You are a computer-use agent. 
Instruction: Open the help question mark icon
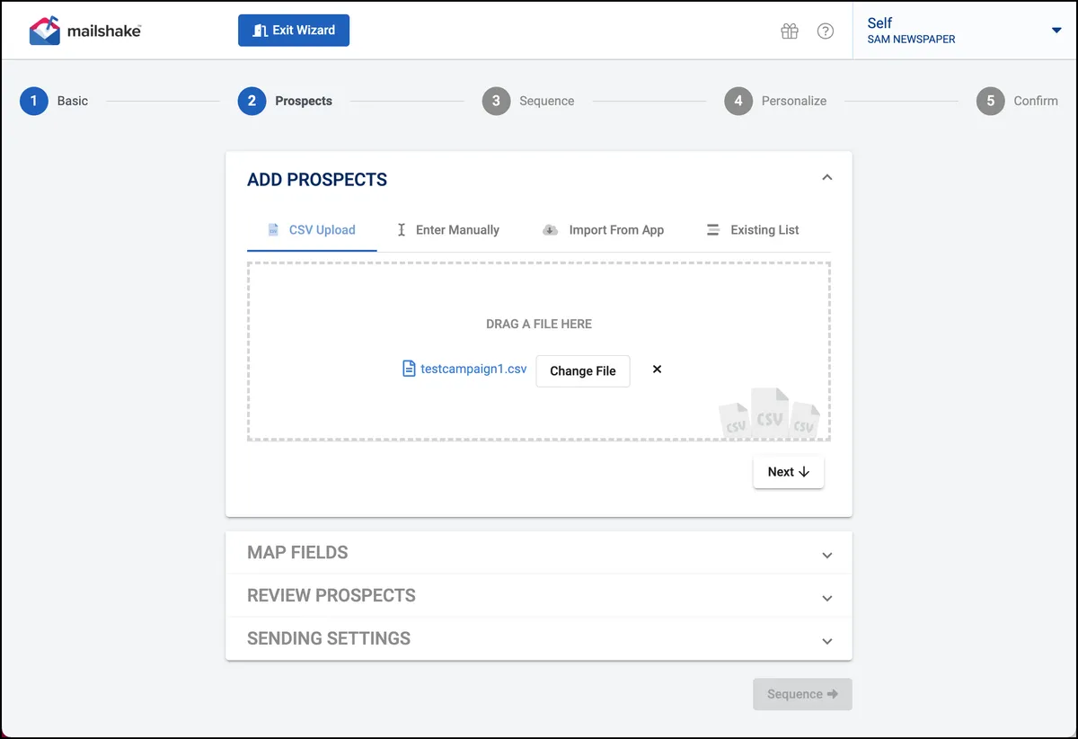pyautogui.click(x=826, y=31)
